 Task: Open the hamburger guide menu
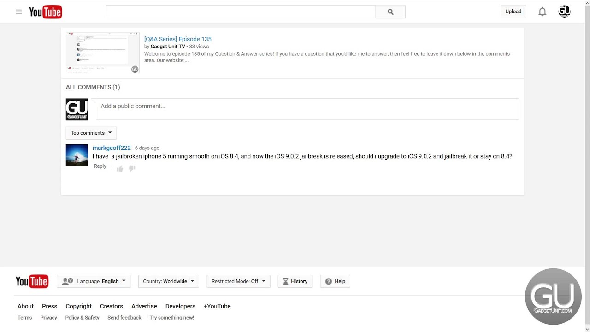(19, 12)
